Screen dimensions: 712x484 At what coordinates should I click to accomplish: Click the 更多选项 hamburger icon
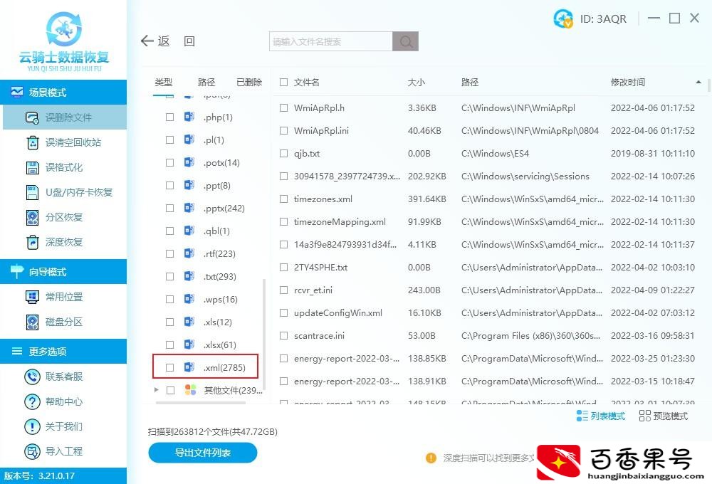click(17, 351)
